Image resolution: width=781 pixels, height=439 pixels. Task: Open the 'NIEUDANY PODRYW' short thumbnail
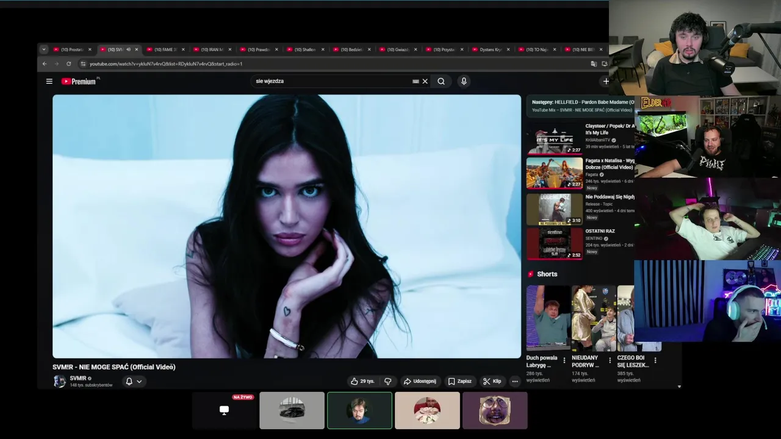point(593,318)
